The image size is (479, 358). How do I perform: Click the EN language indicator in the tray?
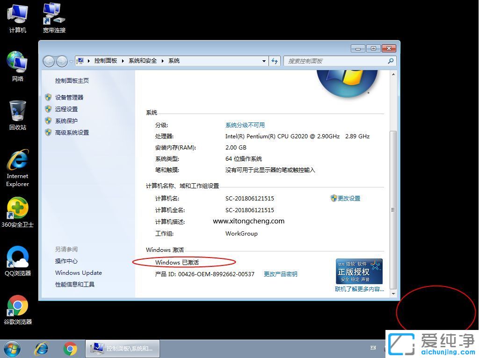coord(373,348)
